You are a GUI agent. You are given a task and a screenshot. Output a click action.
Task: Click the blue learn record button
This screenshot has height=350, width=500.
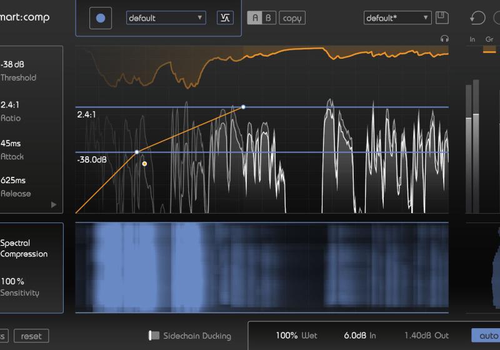point(101,18)
